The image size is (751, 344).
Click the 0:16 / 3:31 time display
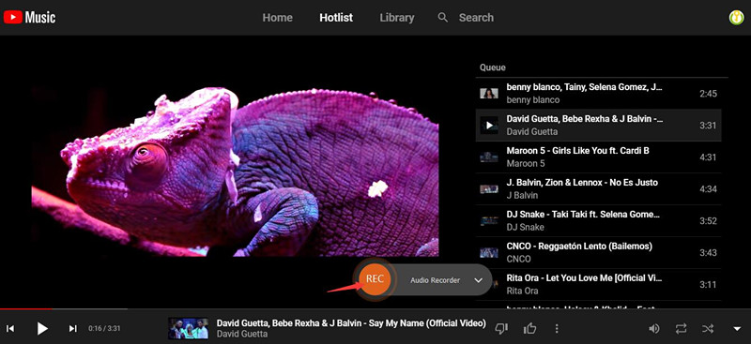click(104, 329)
